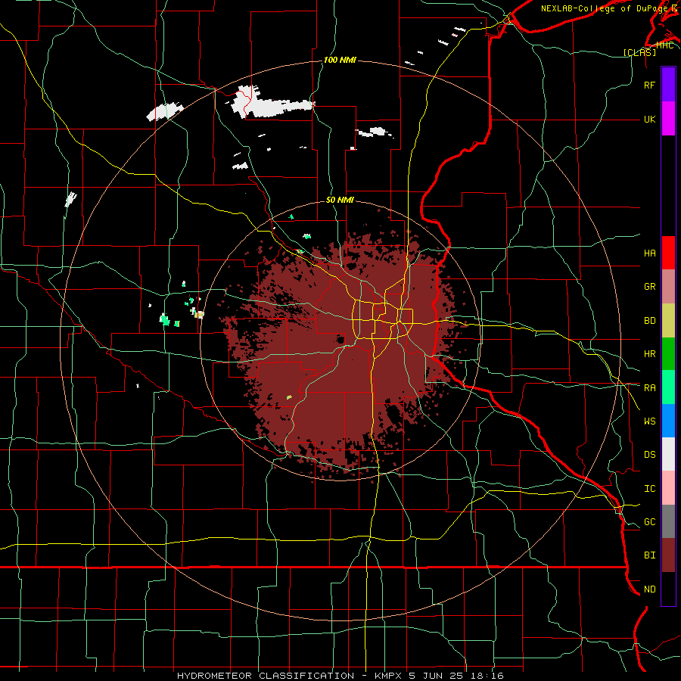Click the ND legend label
Viewport: 681px width, 681px height.
coord(649,589)
